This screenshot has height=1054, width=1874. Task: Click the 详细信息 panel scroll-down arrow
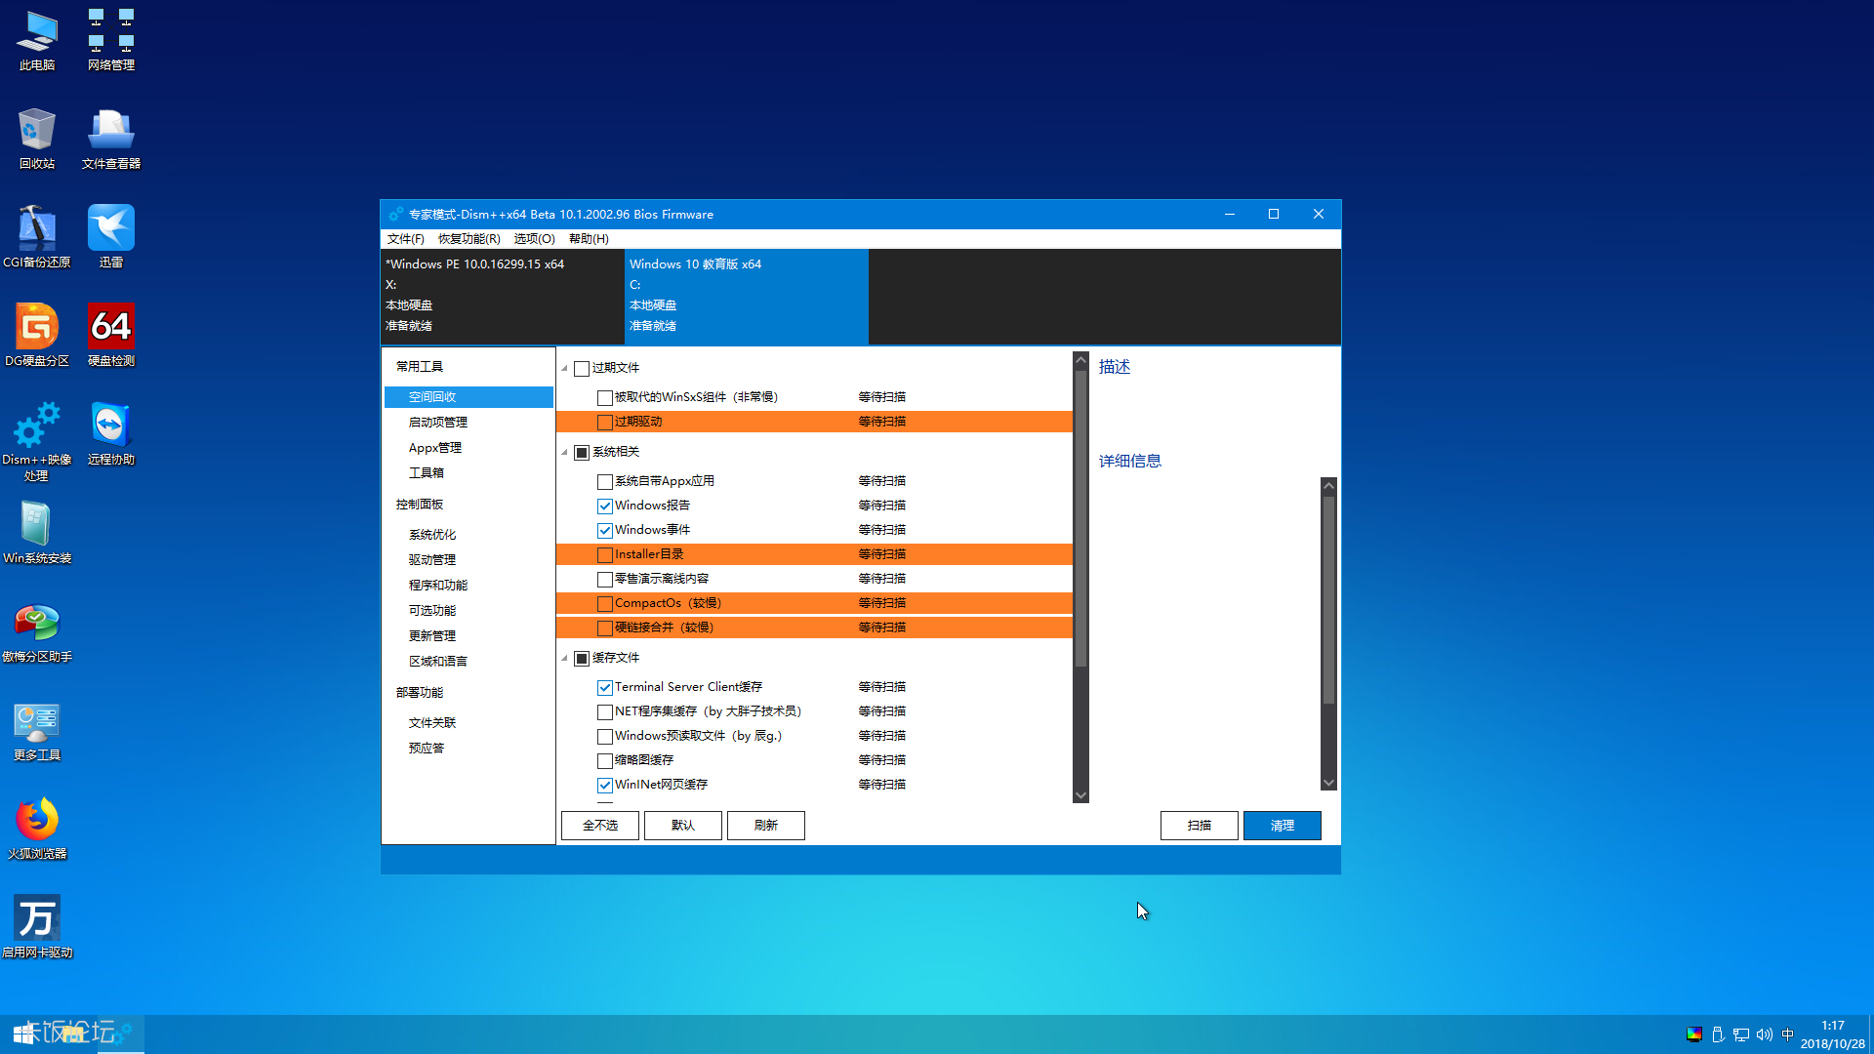click(x=1328, y=783)
